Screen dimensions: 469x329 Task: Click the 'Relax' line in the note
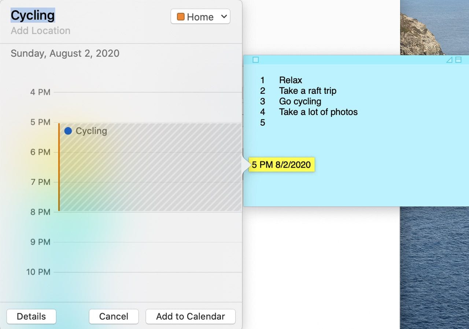(291, 80)
